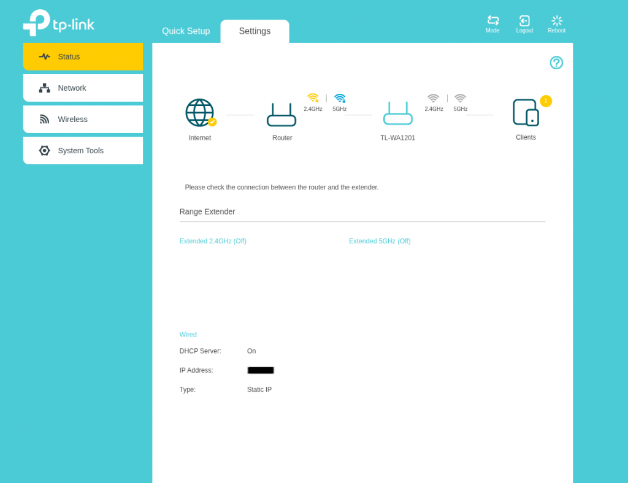Open the Clients device icon
Viewport: 628px width, 483px height.
tap(526, 113)
